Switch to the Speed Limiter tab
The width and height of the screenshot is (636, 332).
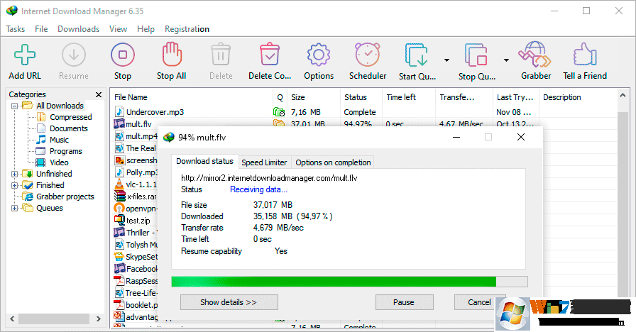coord(264,162)
